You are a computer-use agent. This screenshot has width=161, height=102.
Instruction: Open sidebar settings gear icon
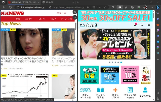[158, 99]
